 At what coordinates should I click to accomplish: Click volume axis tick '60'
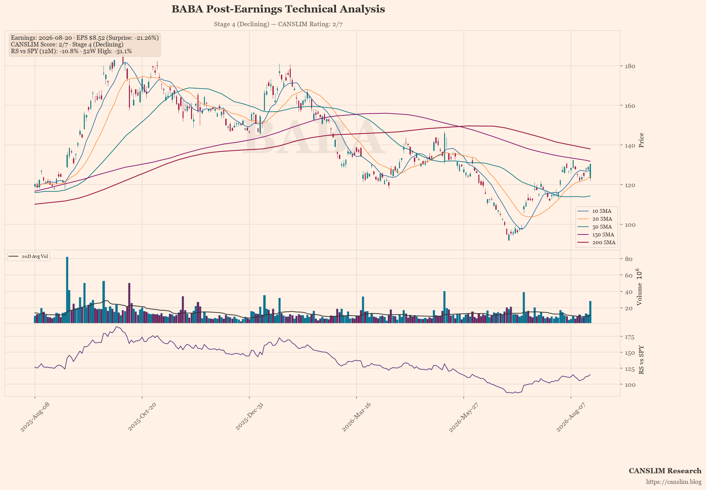pos(629,276)
